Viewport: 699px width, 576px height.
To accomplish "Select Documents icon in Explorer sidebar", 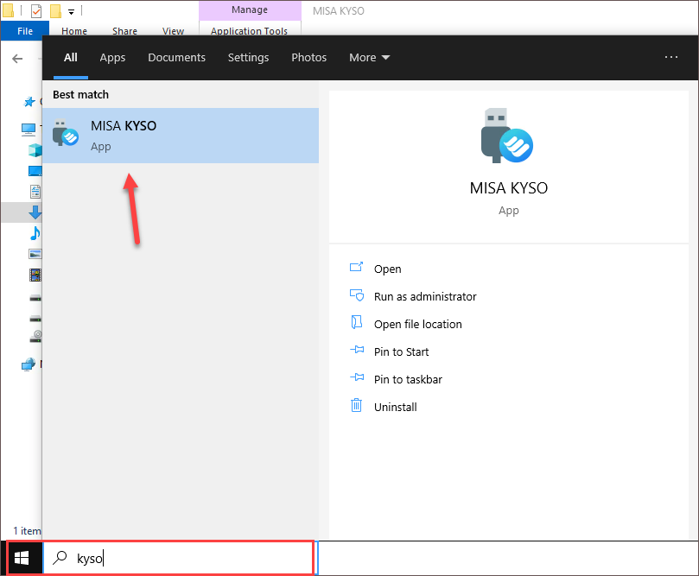I will [x=35, y=192].
